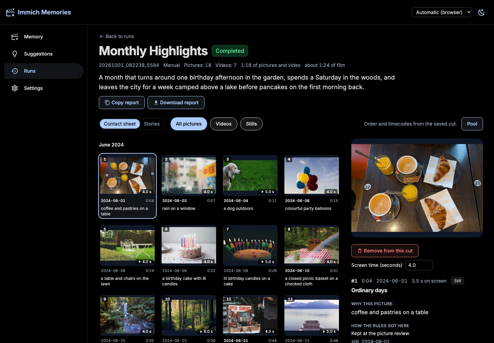This screenshot has height=343, width=494.
Task: Select the All pictures filter
Action: click(x=189, y=124)
